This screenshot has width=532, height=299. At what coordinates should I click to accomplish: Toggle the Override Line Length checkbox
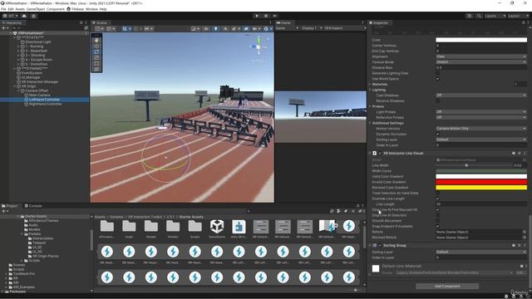pyautogui.click(x=438, y=199)
